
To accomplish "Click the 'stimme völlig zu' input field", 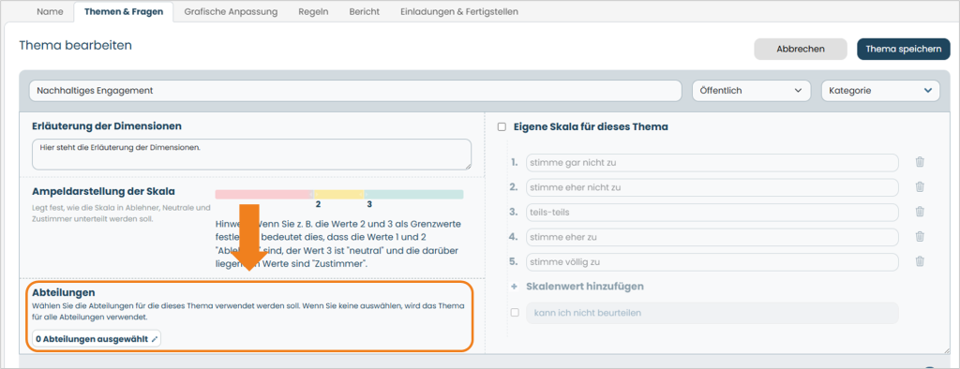I will (x=712, y=262).
